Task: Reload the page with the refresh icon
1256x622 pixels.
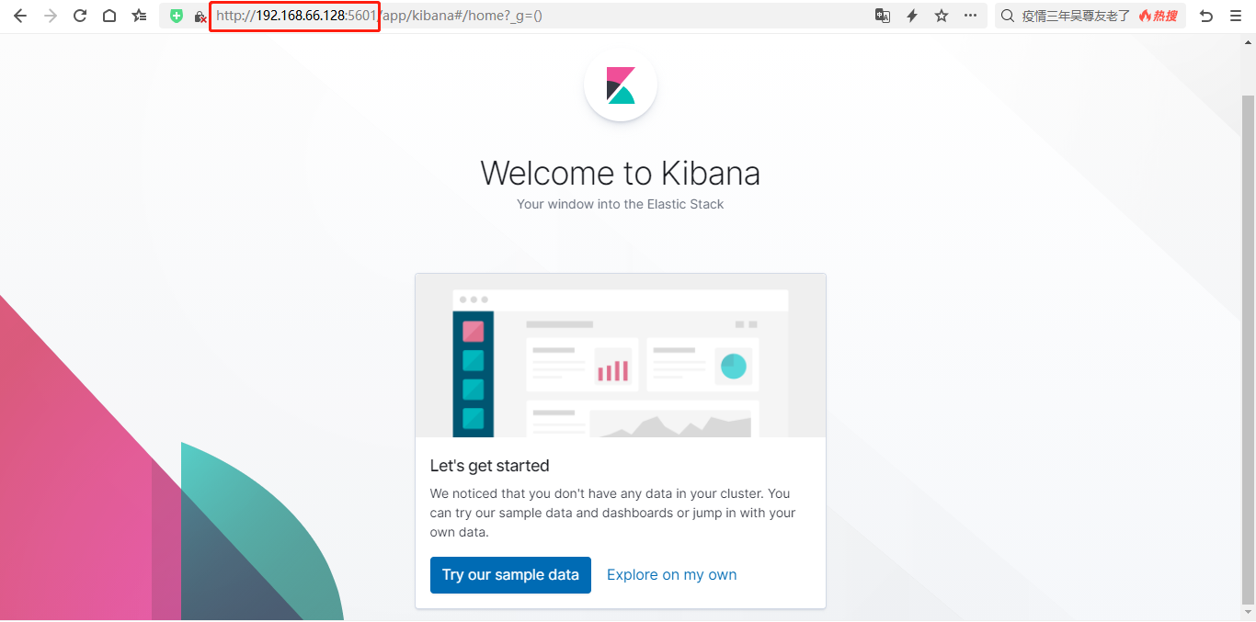Action: tap(80, 16)
